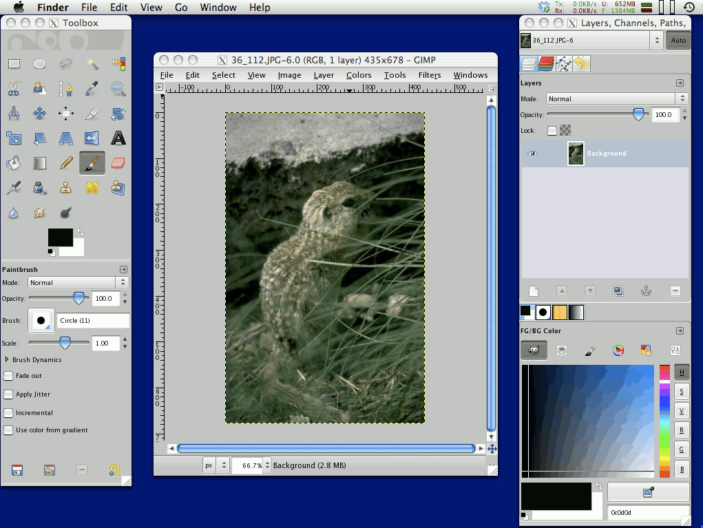Expand the Brush Dynamics section
Screen dimensions: 703x528
coord(7,359)
